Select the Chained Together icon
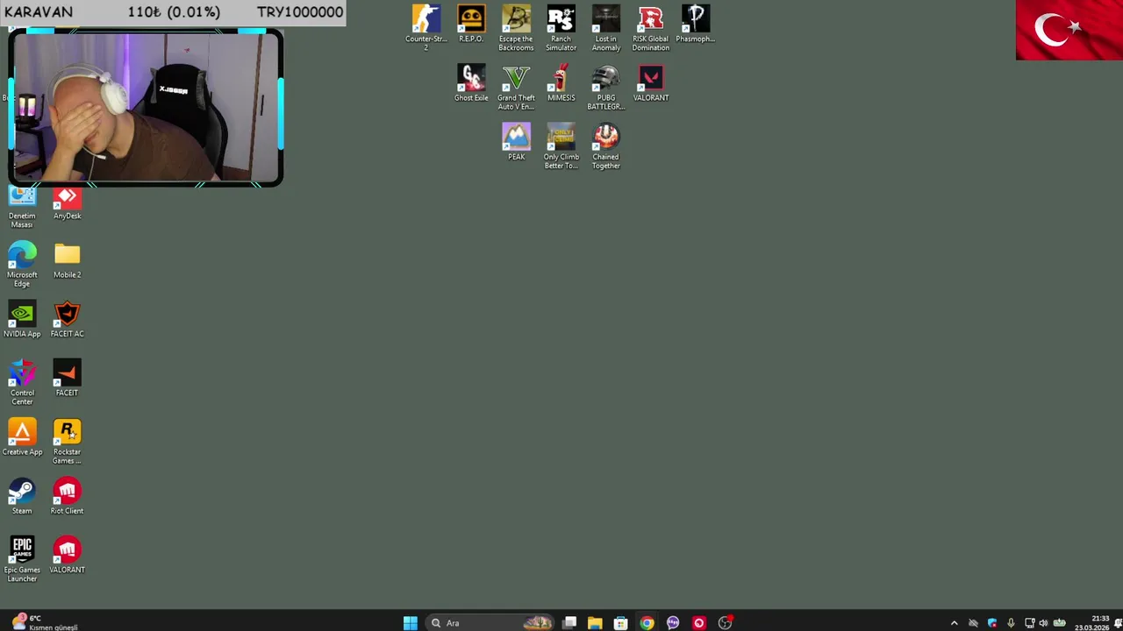The image size is (1123, 631). (x=605, y=145)
